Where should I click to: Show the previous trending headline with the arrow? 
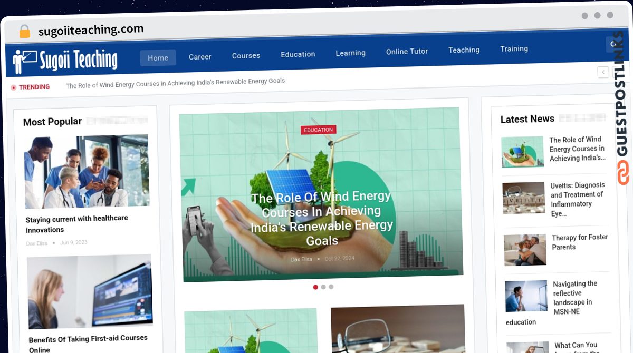click(603, 72)
